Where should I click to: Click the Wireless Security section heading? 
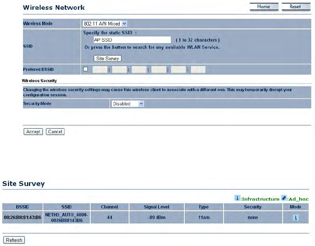pos(40,81)
